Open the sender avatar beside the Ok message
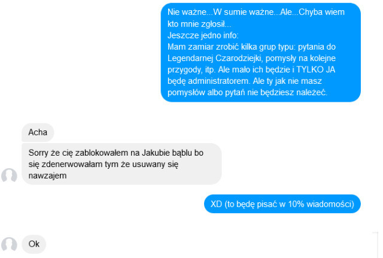Image resolution: width=383 pixels, height=258 pixels. tap(10, 244)
